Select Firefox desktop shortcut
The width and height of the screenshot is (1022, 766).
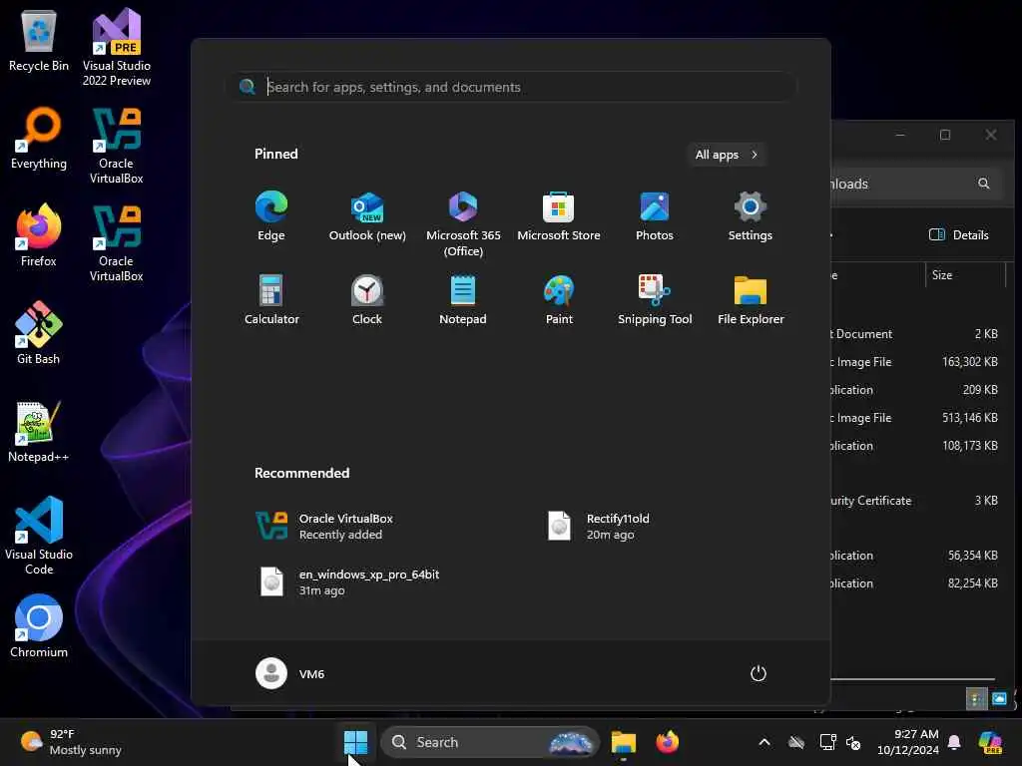(x=39, y=235)
